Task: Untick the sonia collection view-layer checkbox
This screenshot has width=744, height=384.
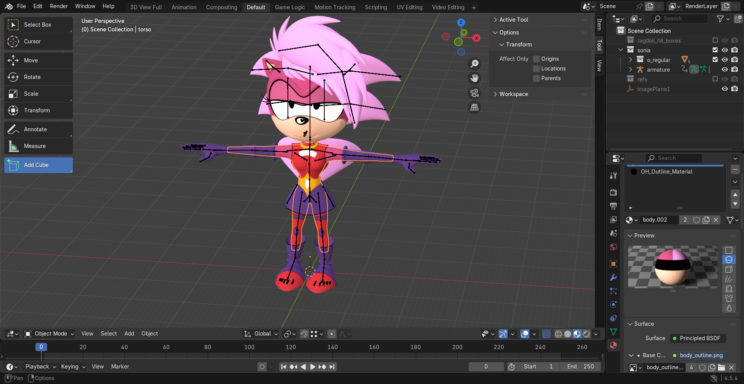Action: (x=715, y=50)
